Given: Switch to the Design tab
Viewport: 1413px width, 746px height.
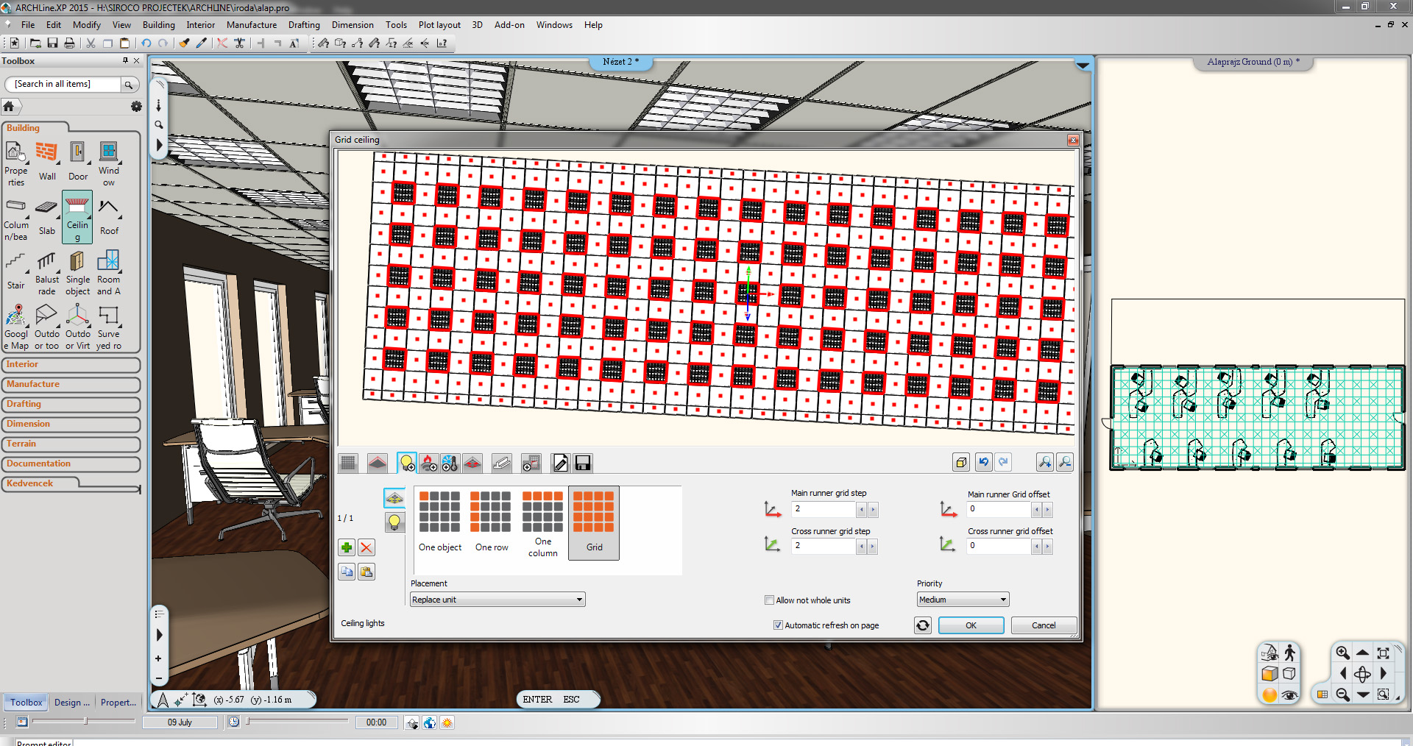Looking at the screenshot, I should (71, 703).
